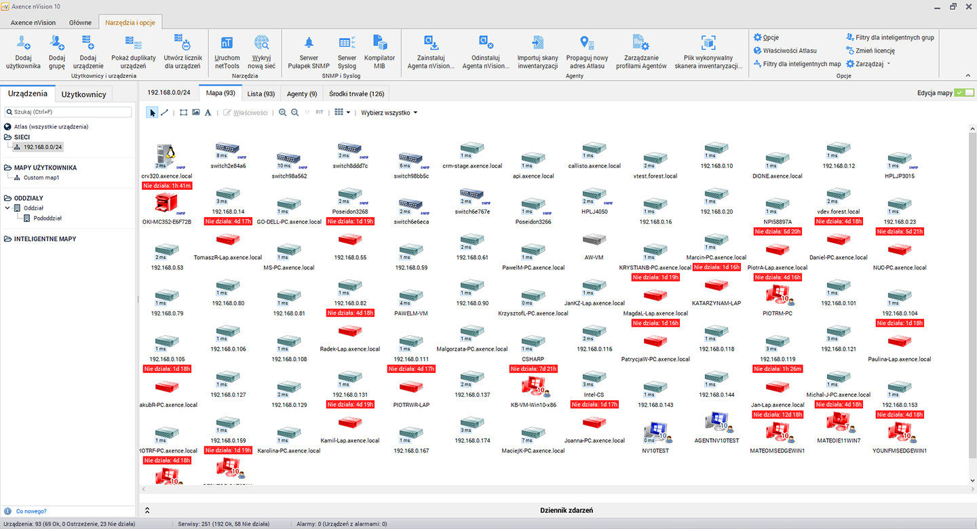Open Właściwości Atlasu
The width and height of the screenshot is (977, 529).
click(x=785, y=50)
